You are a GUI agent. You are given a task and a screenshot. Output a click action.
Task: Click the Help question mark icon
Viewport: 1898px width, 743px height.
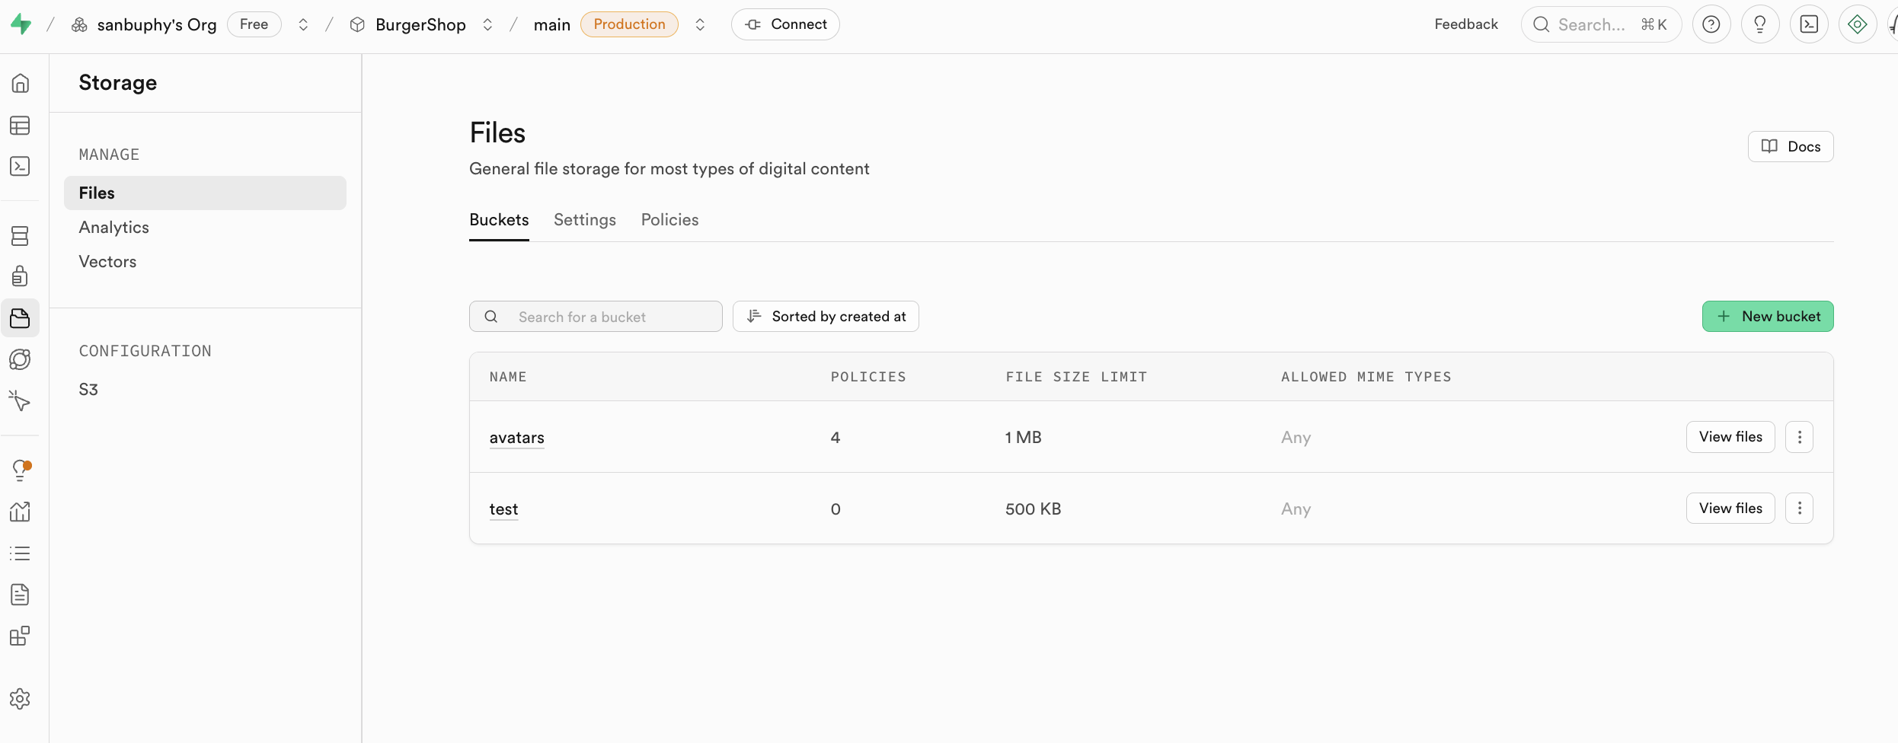point(1711,24)
